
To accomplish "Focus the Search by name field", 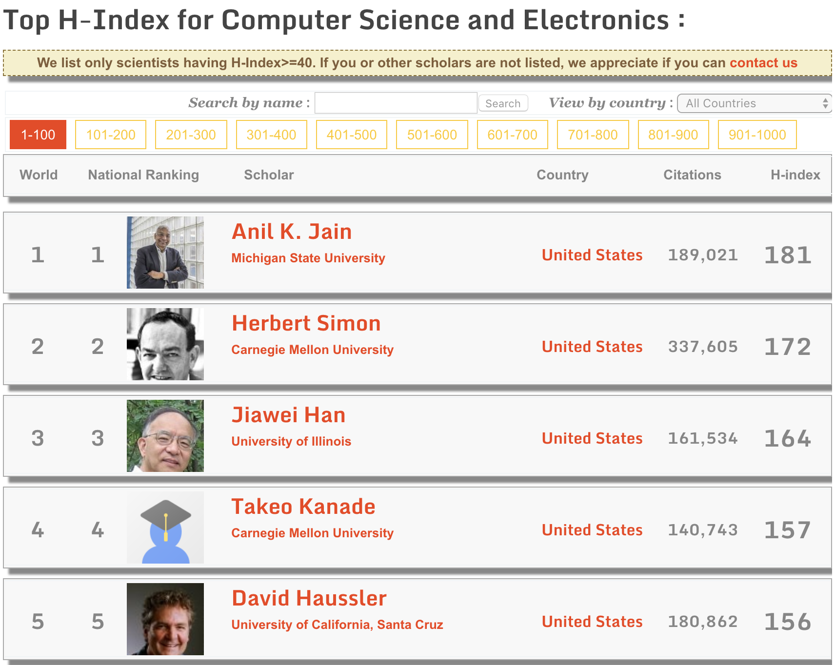I will tap(396, 103).
